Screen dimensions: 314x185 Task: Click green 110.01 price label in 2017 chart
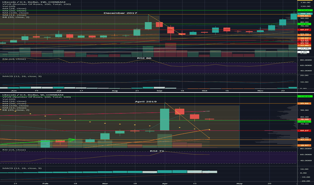(305, 10)
